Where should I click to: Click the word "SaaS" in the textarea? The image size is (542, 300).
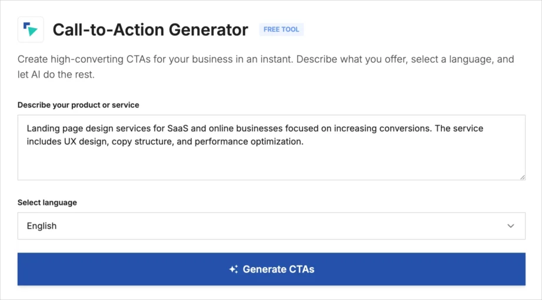click(170, 128)
